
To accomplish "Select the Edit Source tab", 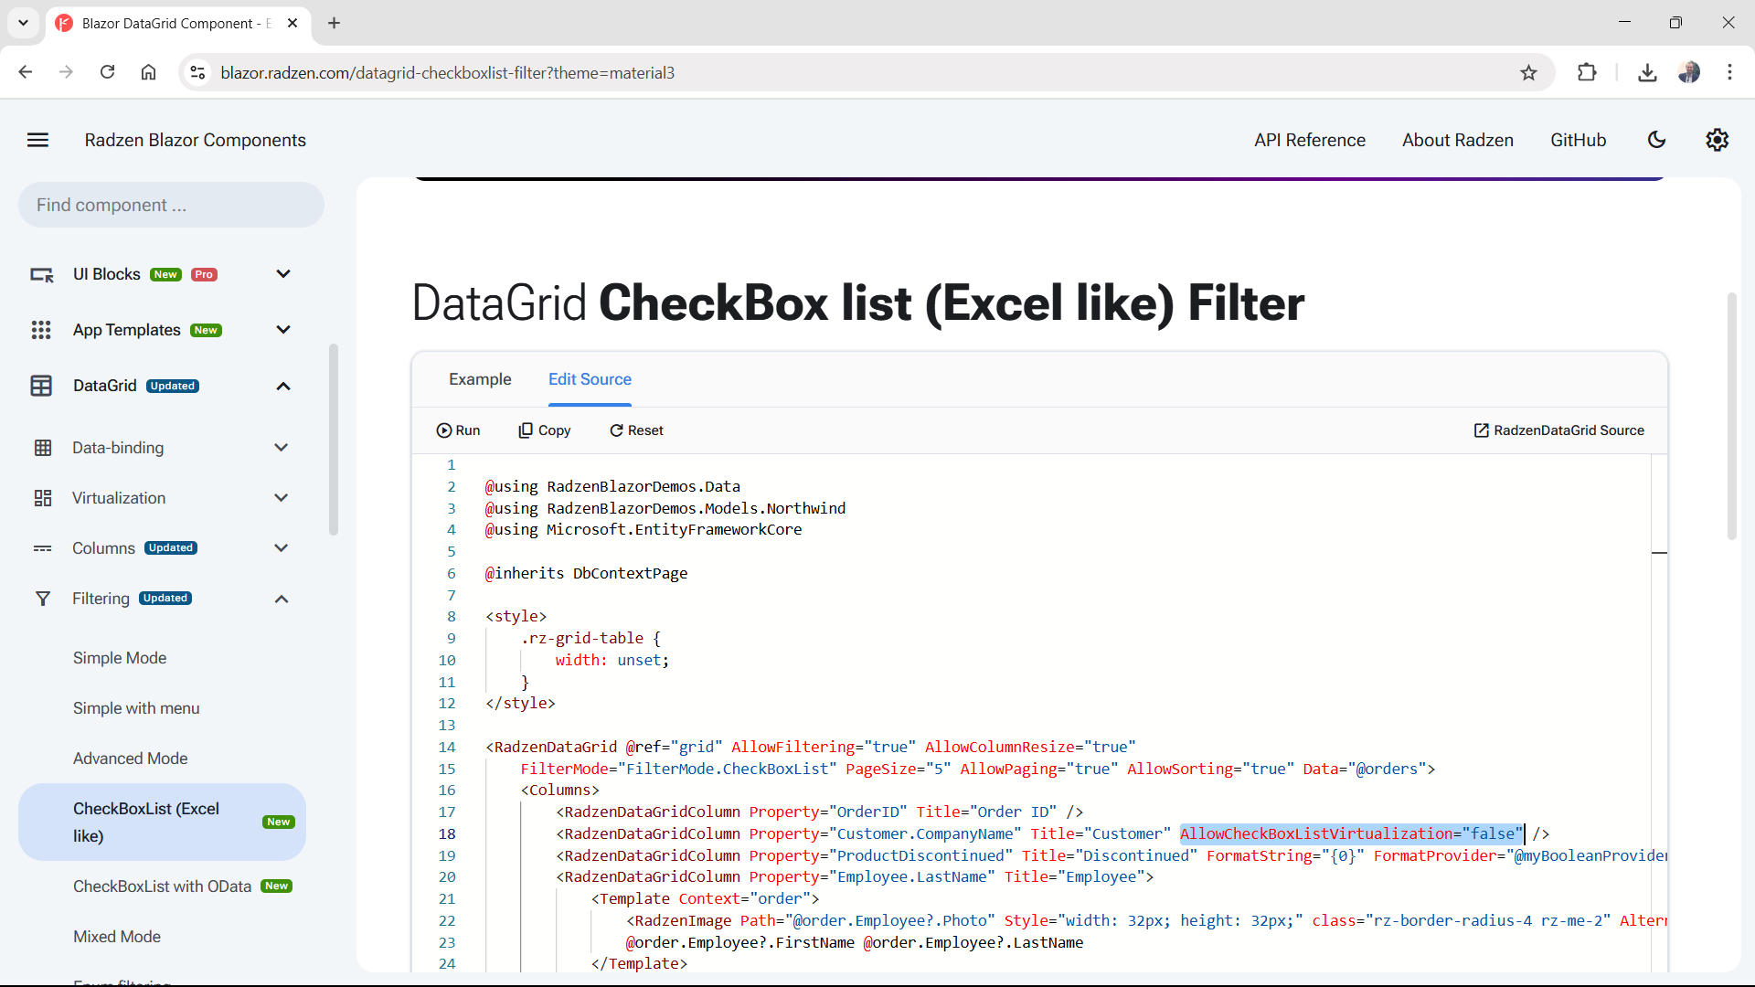I will click(x=590, y=379).
